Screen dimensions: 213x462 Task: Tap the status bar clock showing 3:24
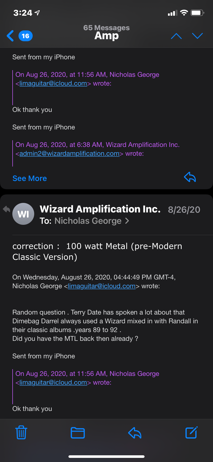coord(23,13)
